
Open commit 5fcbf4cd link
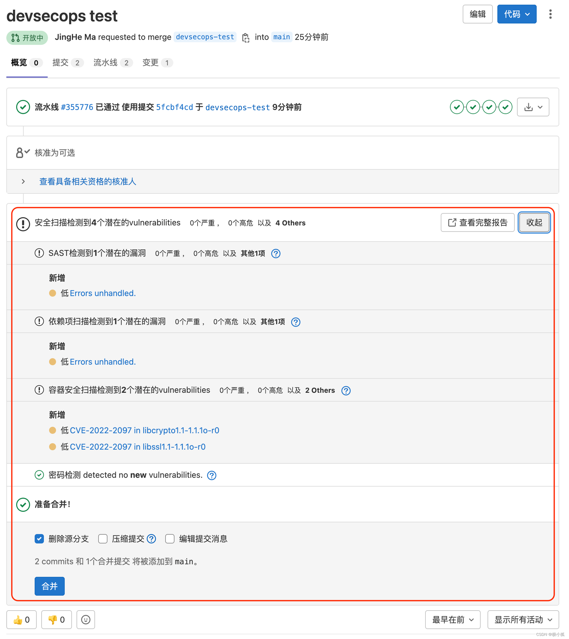pyautogui.click(x=175, y=107)
